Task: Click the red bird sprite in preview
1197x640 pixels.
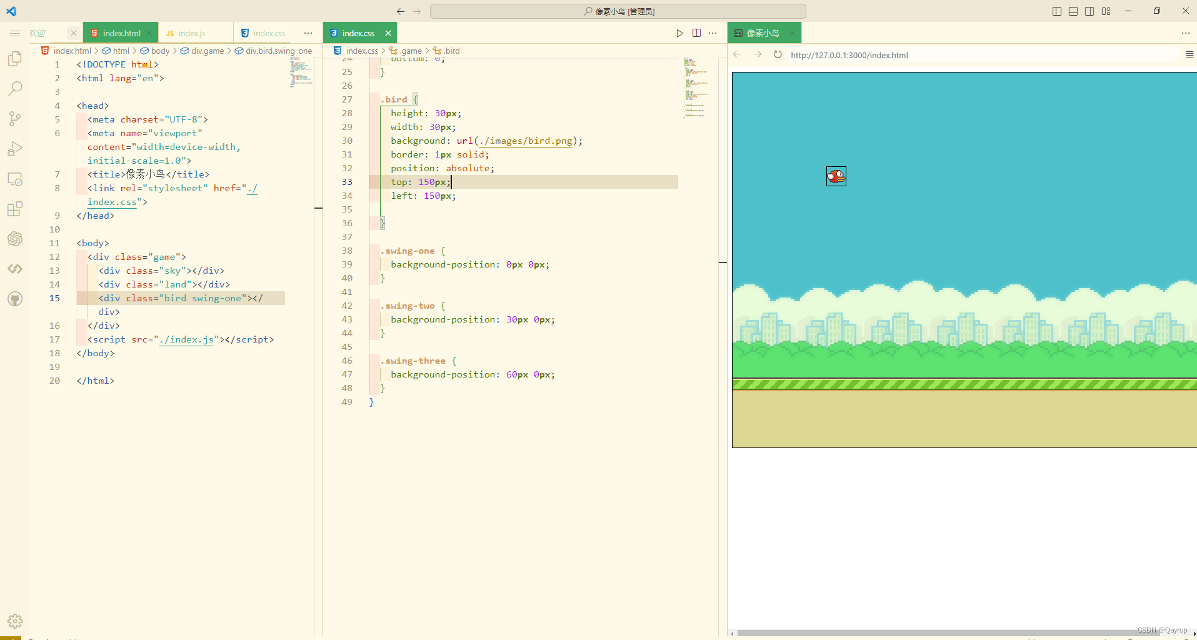Action: [836, 177]
